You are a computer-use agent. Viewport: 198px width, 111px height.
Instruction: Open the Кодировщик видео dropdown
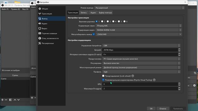(x=139, y=30)
